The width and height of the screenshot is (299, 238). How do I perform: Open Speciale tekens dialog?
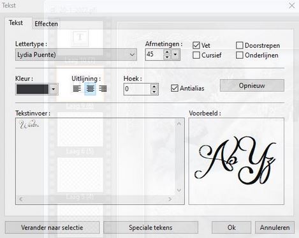pyautogui.click(x=150, y=227)
